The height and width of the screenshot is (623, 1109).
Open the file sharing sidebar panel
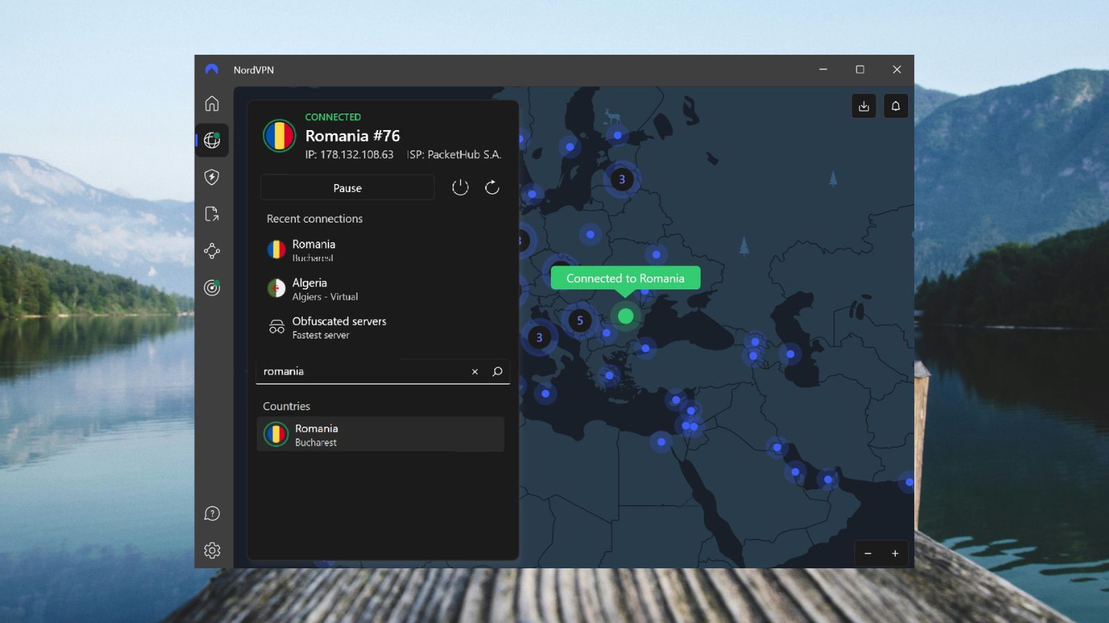pyautogui.click(x=211, y=215)
